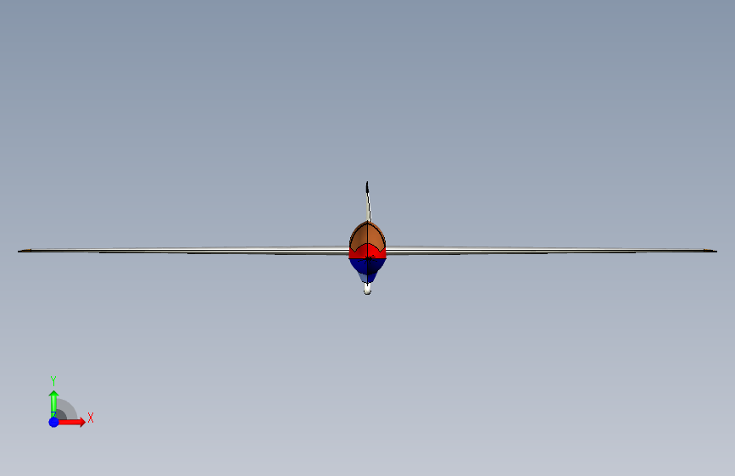Image resolution: width=735 pixels, height=476 pixels.
Task: Select the glider's right wing
Action: click(x=551, y=251)
